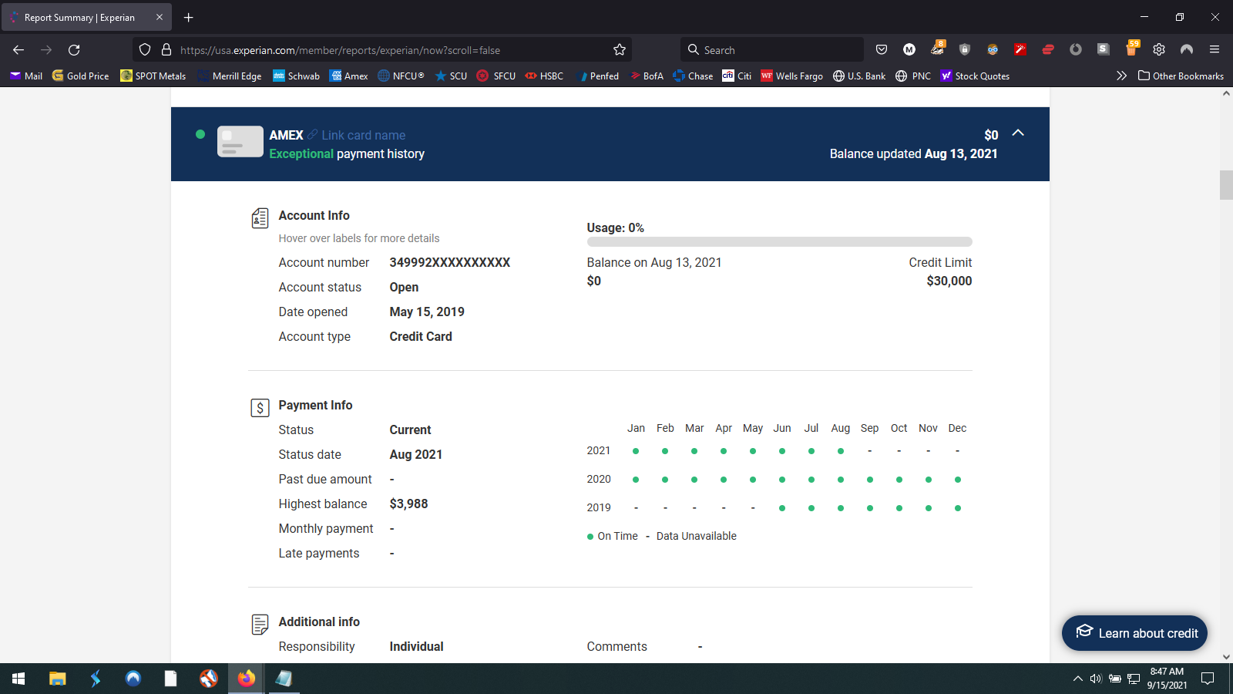This screenshot has width=1233, height=694.
Task: Click the Link card name link
Action: pos(362,135)
